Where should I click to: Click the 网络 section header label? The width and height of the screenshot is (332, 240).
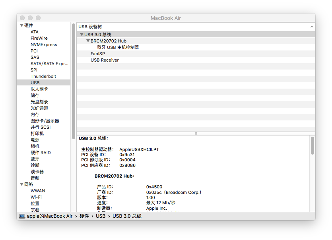[x=29, y=184]
